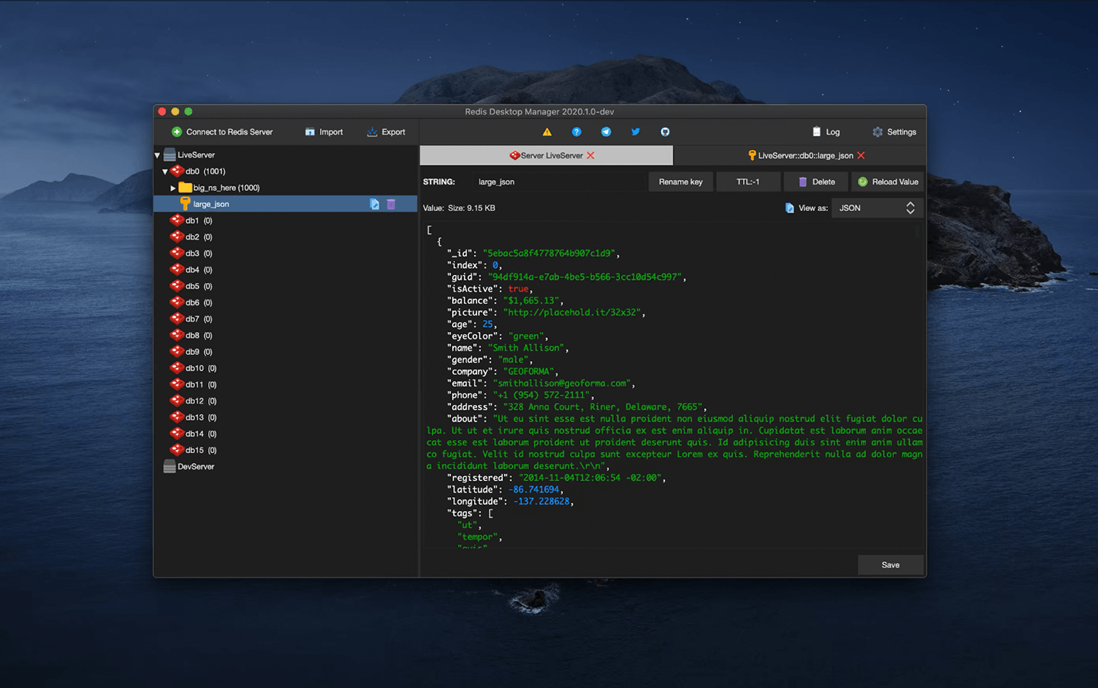This screenshot has width=1098, height=688.
Task: Click the copy icon beside large_json key
Action: [x=374, y=204]
